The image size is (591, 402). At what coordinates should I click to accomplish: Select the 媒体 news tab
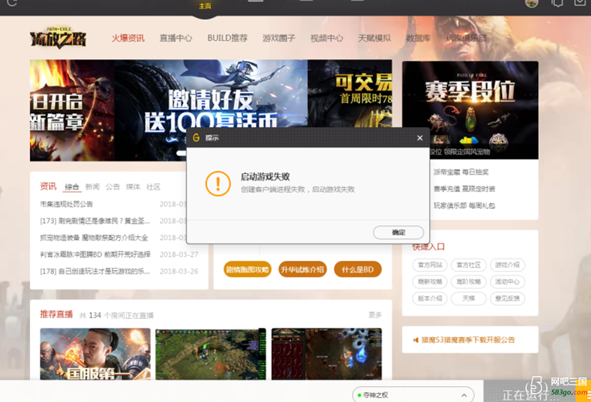pos(133,187)
